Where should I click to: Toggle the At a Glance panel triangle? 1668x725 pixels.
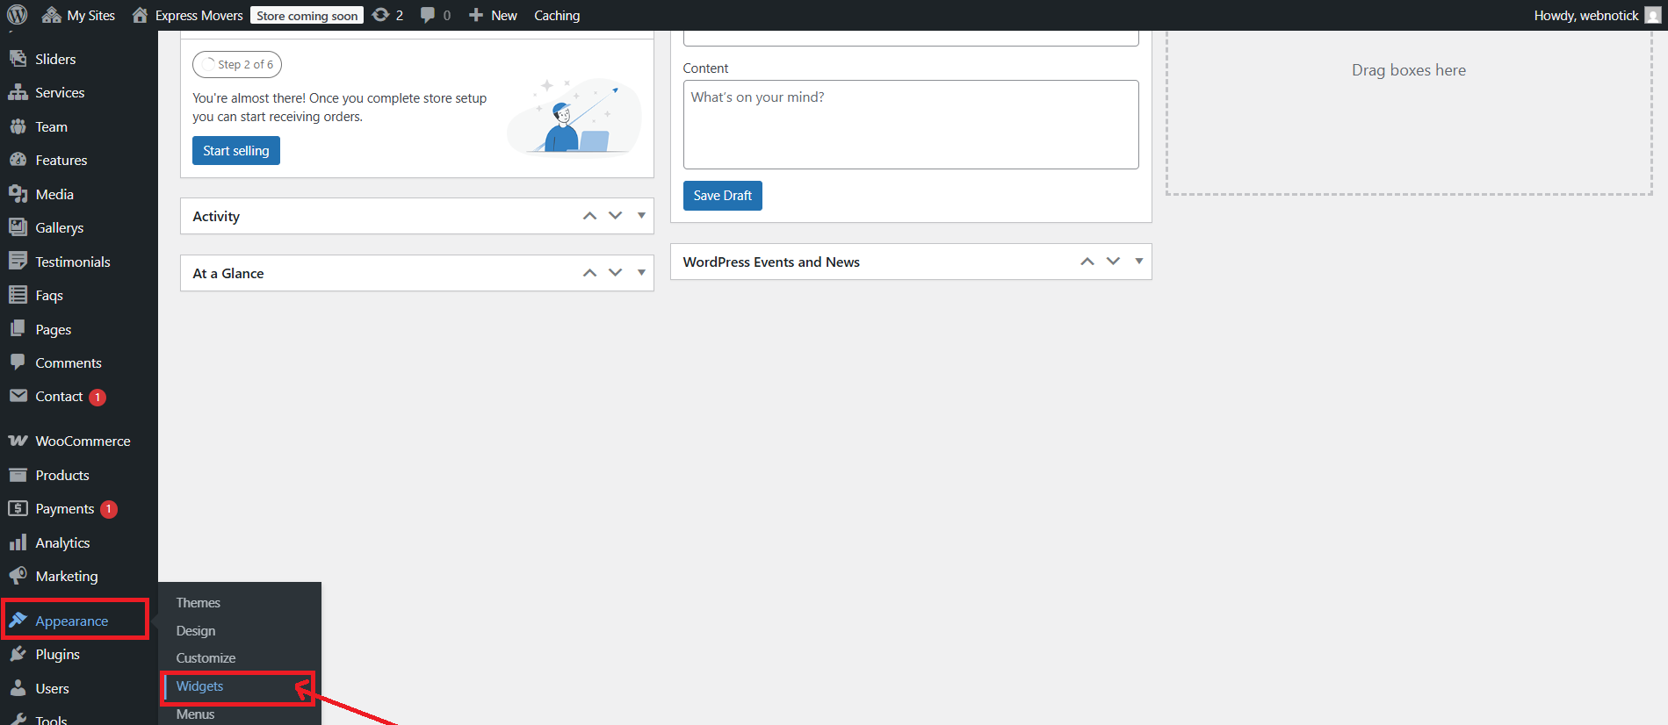coord(641,273)
